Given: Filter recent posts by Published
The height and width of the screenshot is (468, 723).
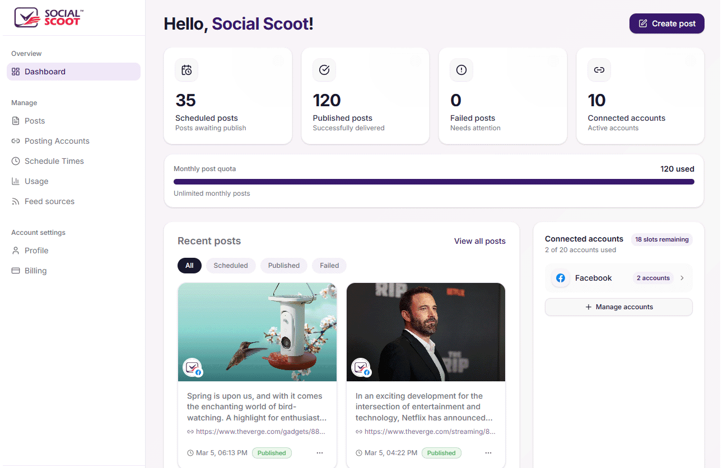Looking at the screenshot, I should click(x=284, y=266).
